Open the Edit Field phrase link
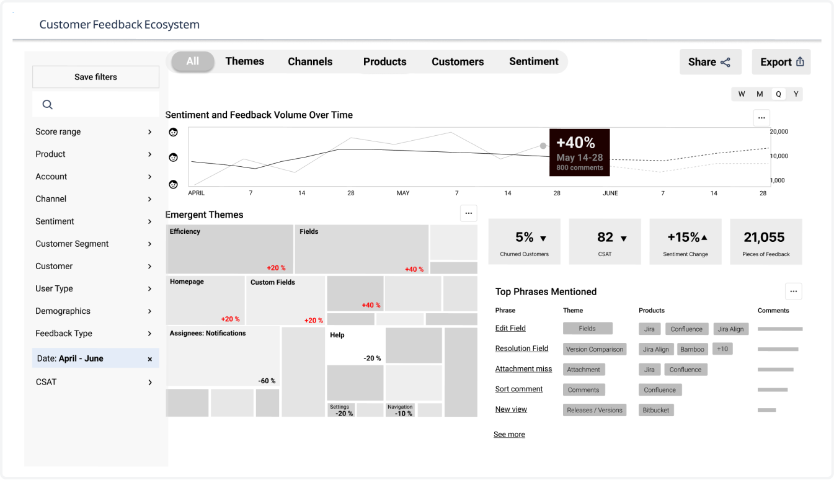 click(510, 328)
